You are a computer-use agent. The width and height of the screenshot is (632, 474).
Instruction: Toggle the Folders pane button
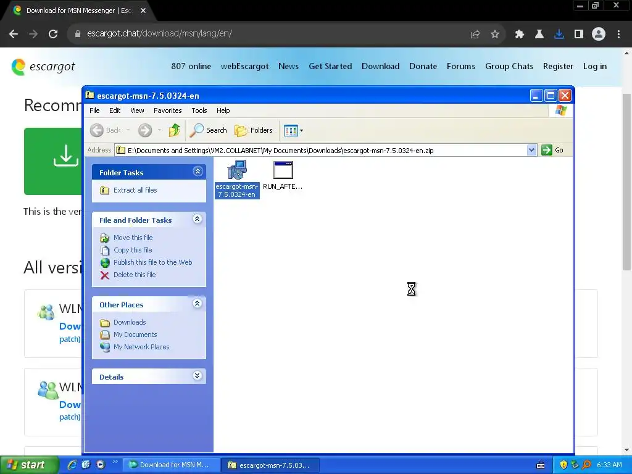254,130
